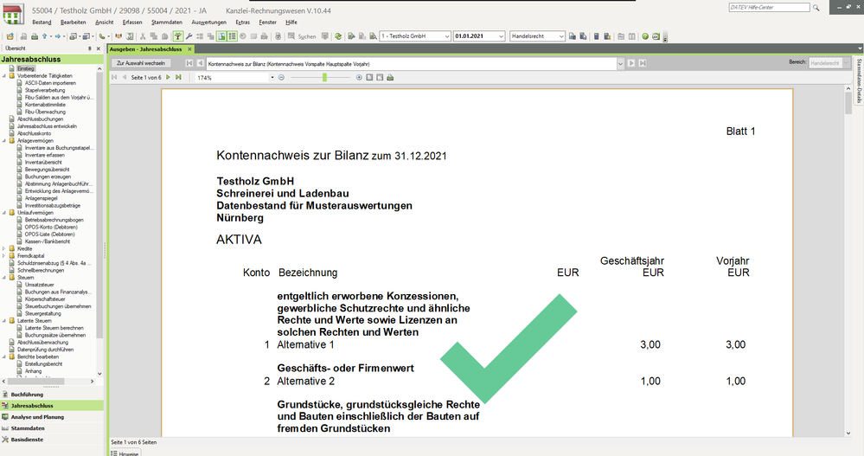This screenshot has width=864, height=456.
Task: Open the Stammdaten menu
Action: 167,22
